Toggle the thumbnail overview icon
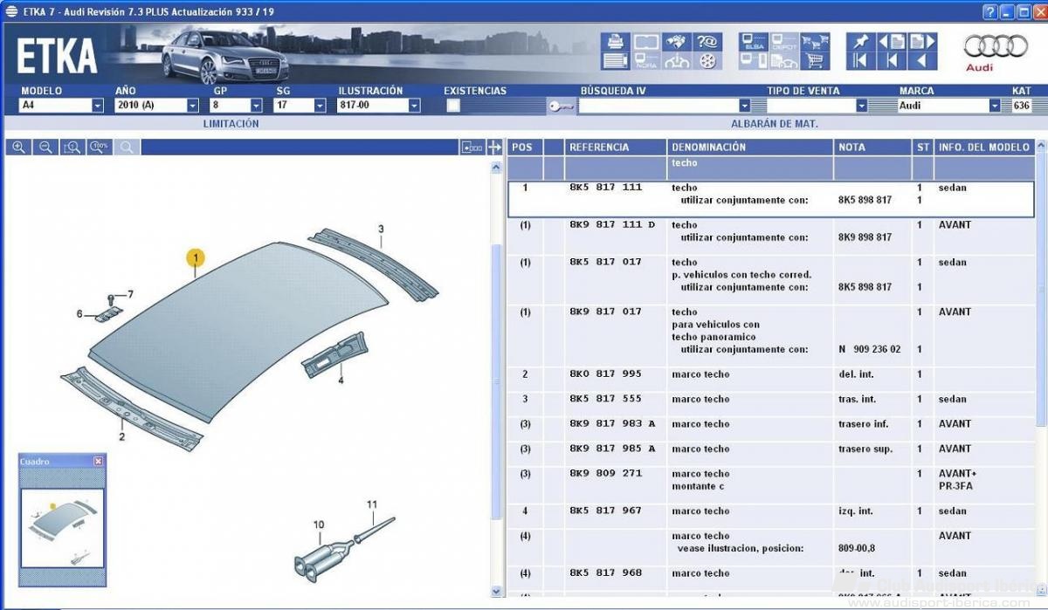 click(472, 147)
